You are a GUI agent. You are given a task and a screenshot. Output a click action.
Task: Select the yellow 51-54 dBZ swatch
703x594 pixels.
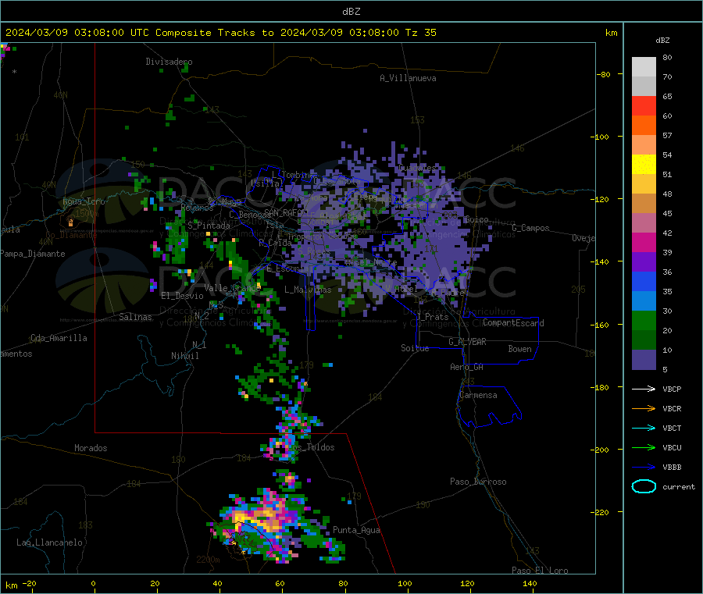click(x=644, y=165)
